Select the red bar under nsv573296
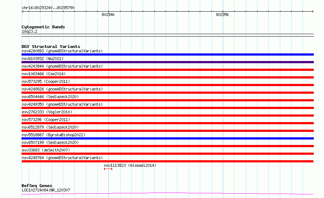Screen dimensions: 324x198 click(x=167, y=123)
